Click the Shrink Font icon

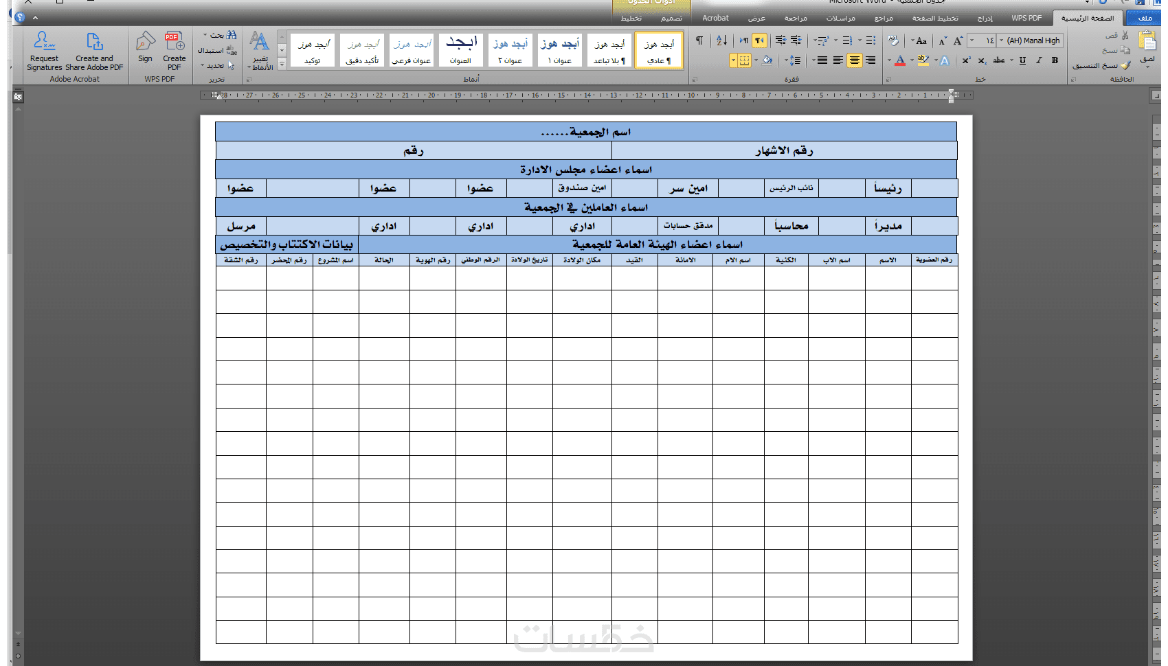[x=943, y=41]
